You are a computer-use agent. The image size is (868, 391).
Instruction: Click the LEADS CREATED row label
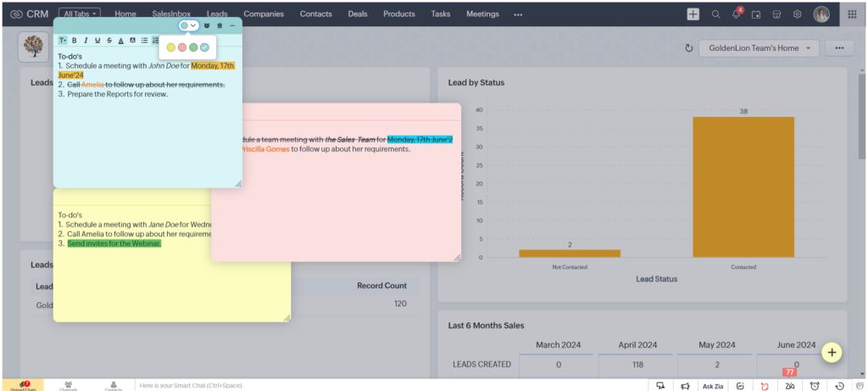click(x=481, y=365)
